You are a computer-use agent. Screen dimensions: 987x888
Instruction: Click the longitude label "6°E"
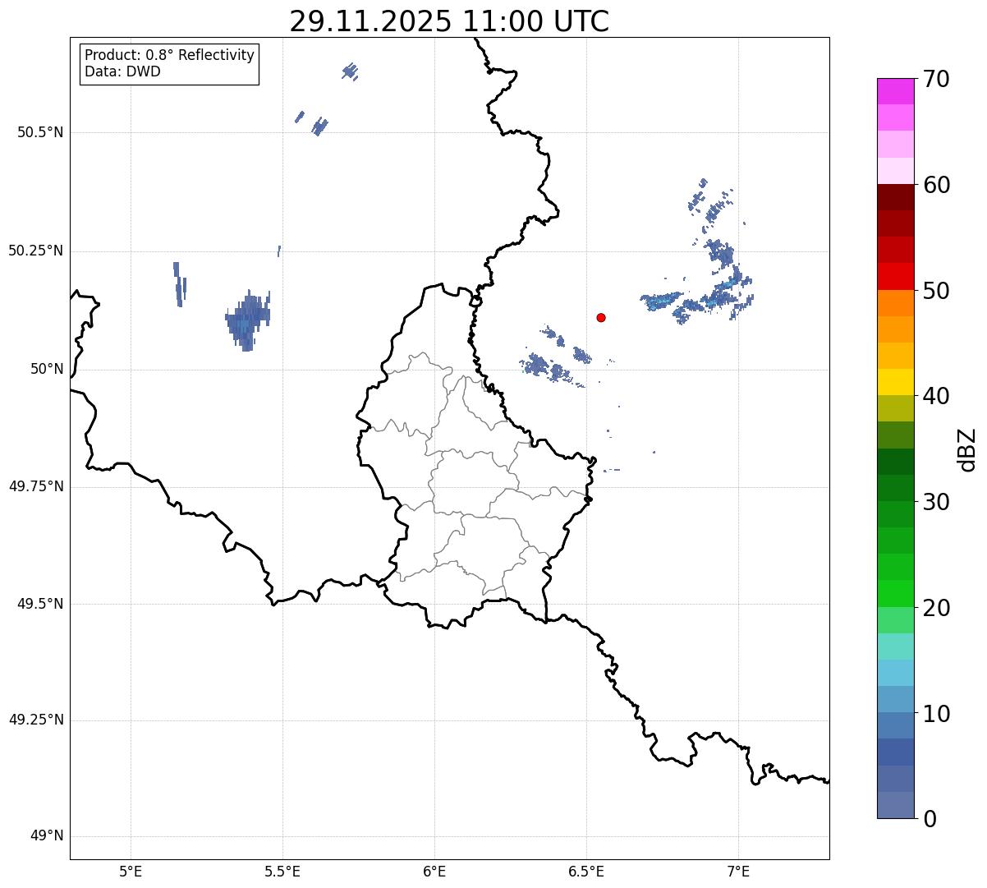tap(434, 871)
